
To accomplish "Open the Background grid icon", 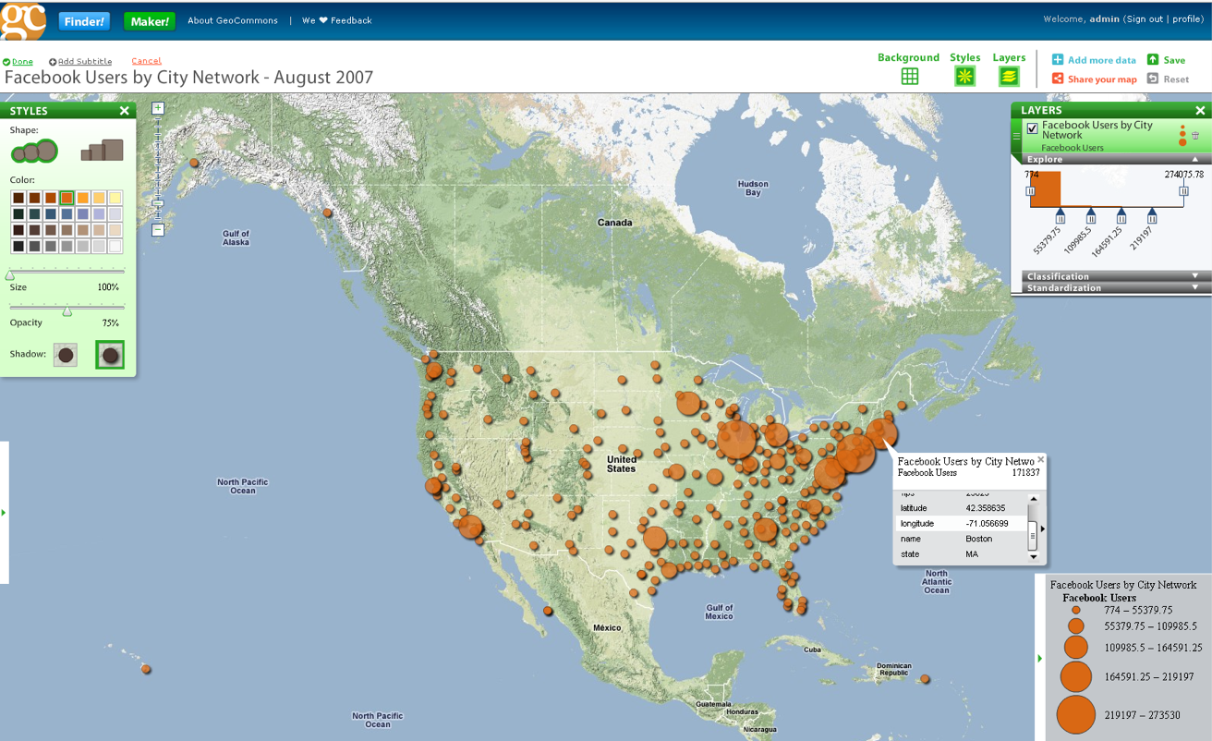I will click(909, 77).
